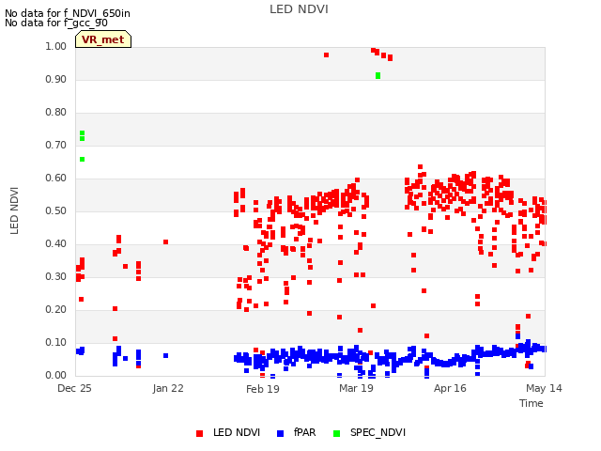The image size is (601, 451).
Task: Click the green SPEC_NDVI point near 0.91
Action: click(378, 75)
